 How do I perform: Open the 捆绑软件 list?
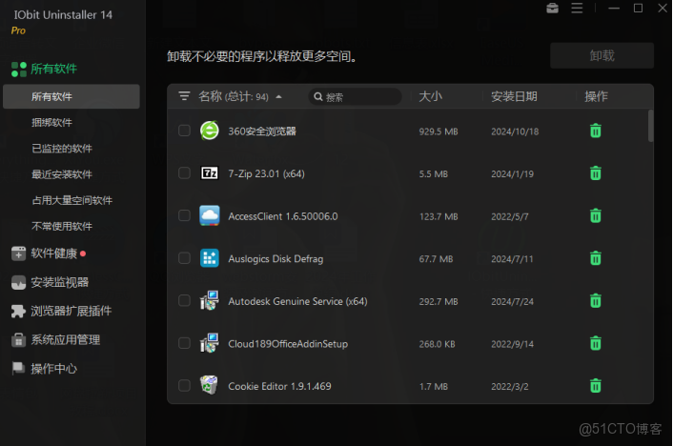tap(51, 123)
